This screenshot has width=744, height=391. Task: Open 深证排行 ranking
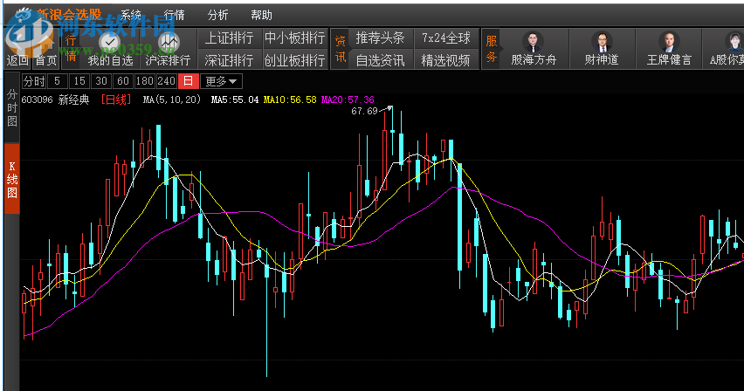(229, 60)
